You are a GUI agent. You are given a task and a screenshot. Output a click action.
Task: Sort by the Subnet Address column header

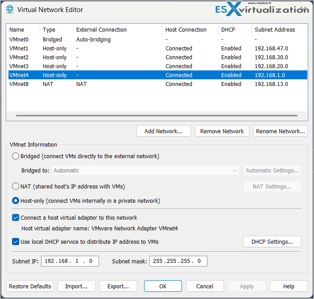(275, 30)
